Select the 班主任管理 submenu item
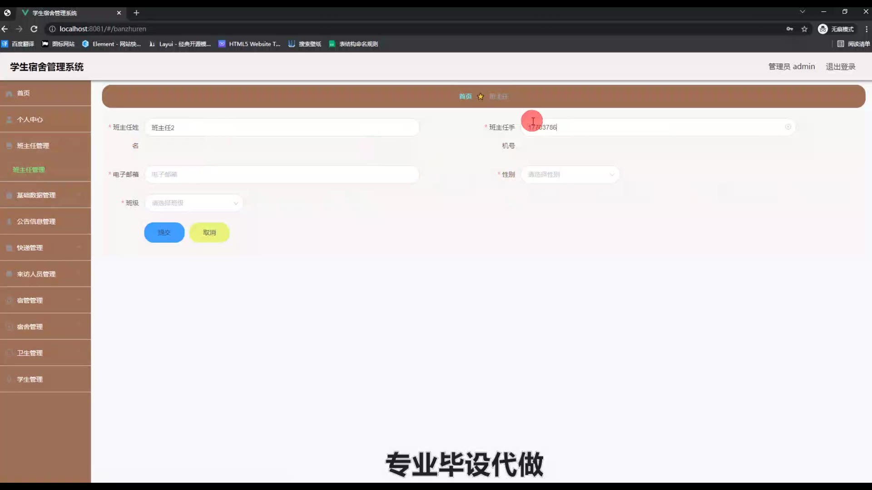The width and height of the screenshot is (872, 490). click(29, 170)
